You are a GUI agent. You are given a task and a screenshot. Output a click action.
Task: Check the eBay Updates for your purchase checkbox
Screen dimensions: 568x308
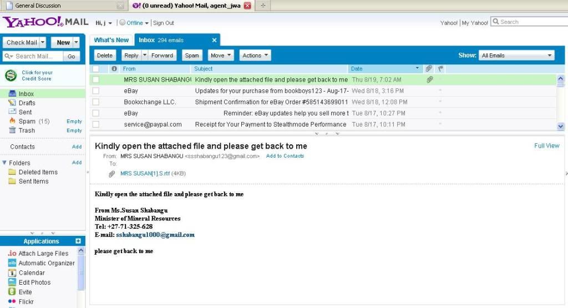click(x=95, y=90)
